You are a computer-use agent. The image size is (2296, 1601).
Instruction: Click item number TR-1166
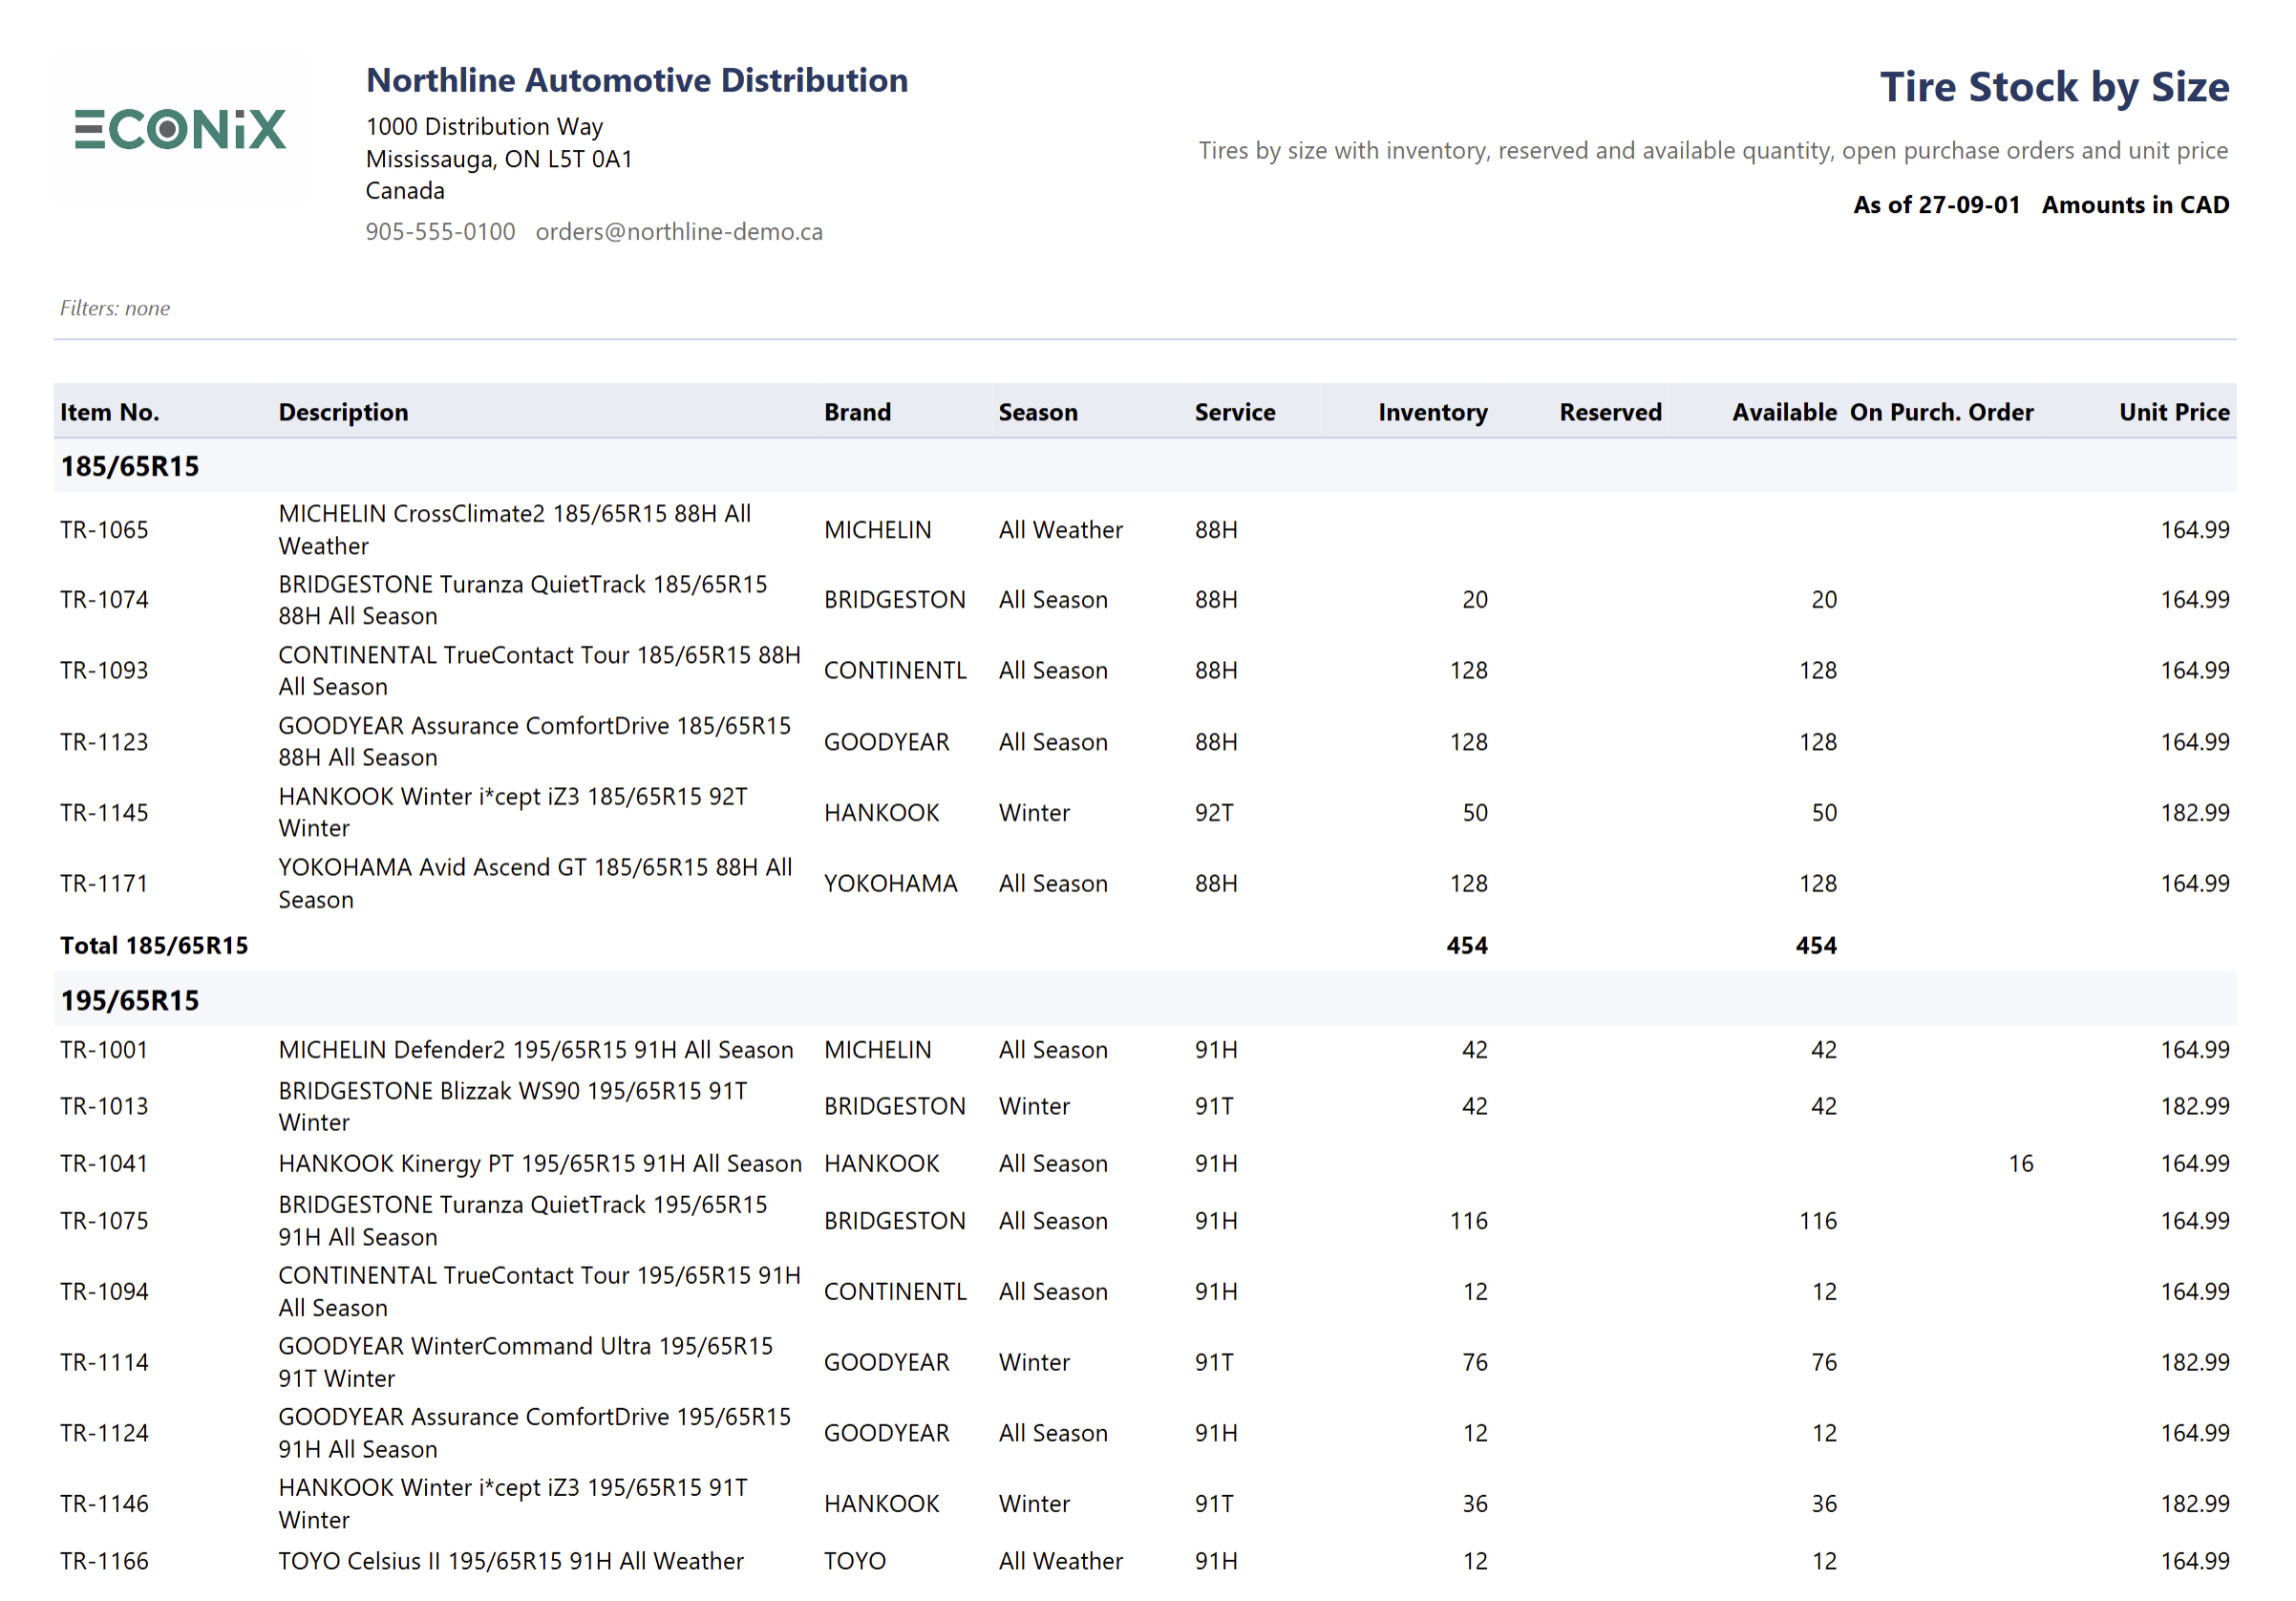pos(104,1560)
